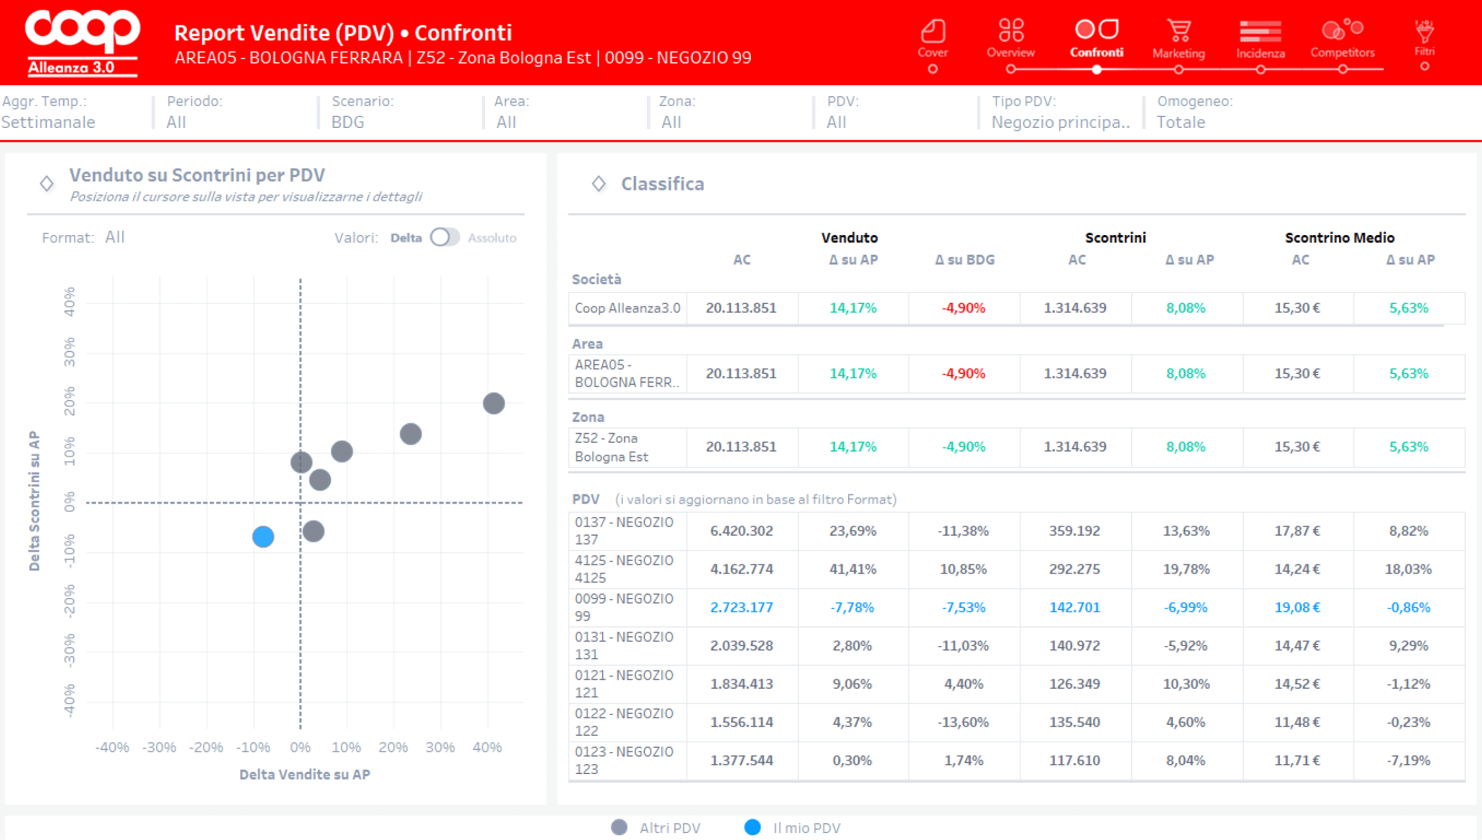The height and width of the screenshot is (840, 1482).
Task: Open the Marketing cart icon
Action: tap(1179, 31)
